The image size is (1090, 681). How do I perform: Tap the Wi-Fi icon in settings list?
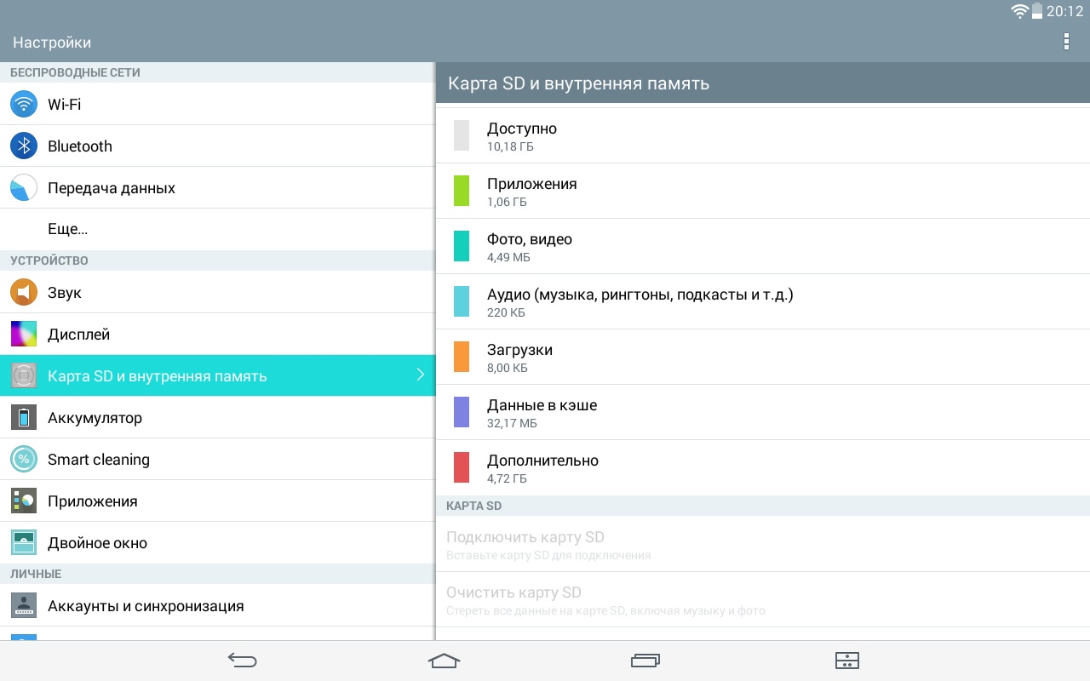24,105
